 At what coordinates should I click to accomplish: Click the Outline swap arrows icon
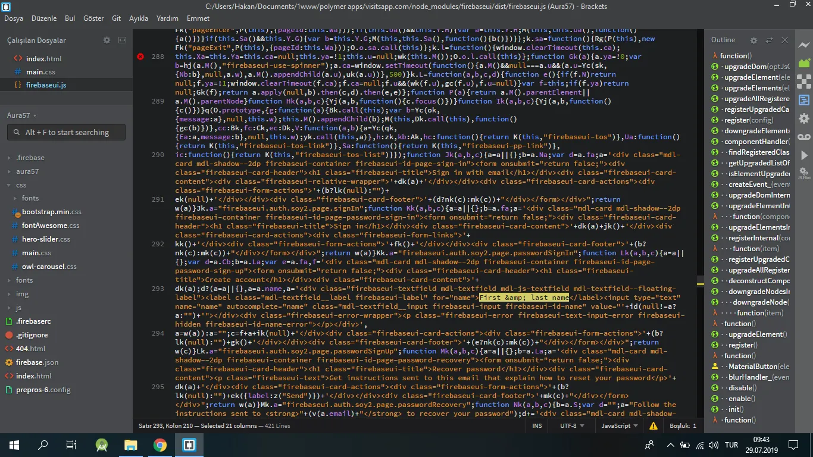click(770, 40)
